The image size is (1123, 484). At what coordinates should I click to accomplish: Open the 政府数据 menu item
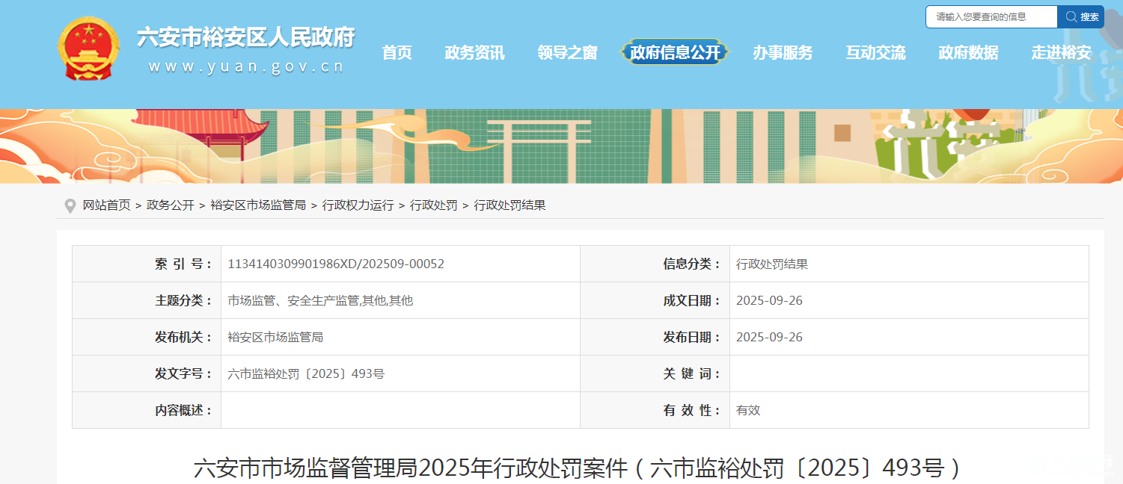coord(968,52)
